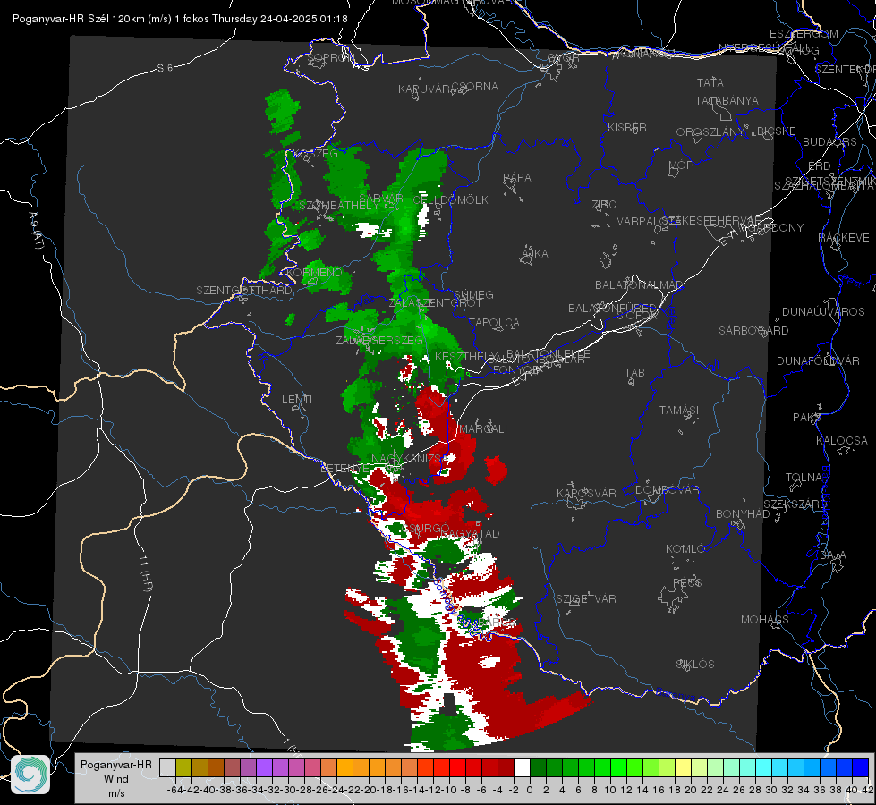
Task: Click the OROSZLANY label
Action: (710, 132)
